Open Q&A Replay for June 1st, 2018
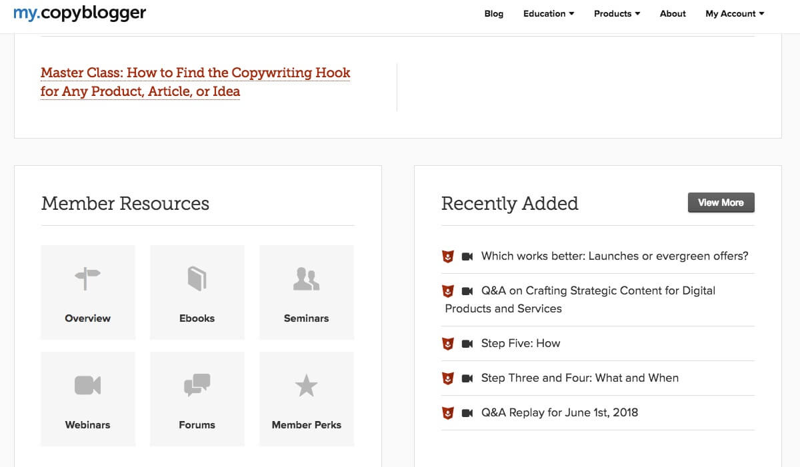 [559, 412]
